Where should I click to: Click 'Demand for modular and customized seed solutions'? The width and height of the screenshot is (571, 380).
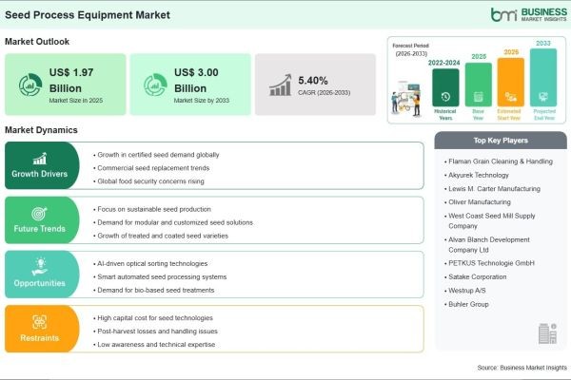pos(175,222)
